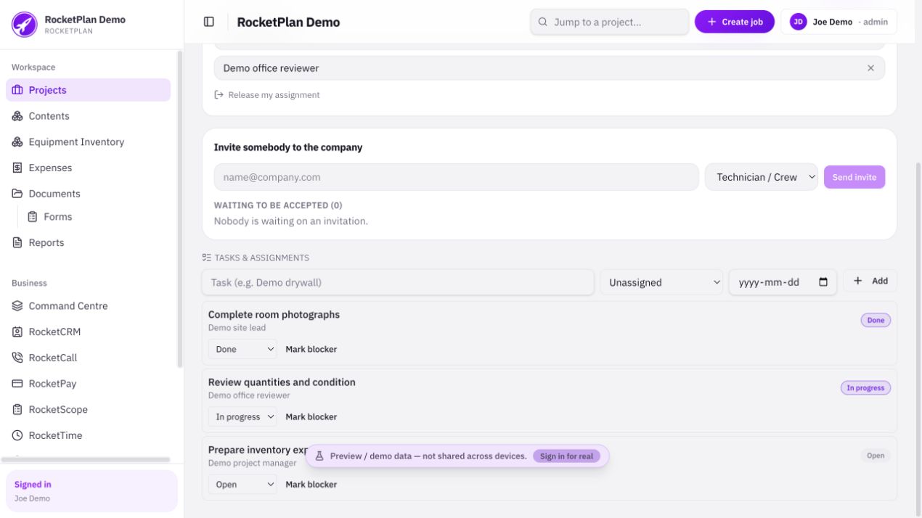Click Sign in for real button

pos(566,456)
